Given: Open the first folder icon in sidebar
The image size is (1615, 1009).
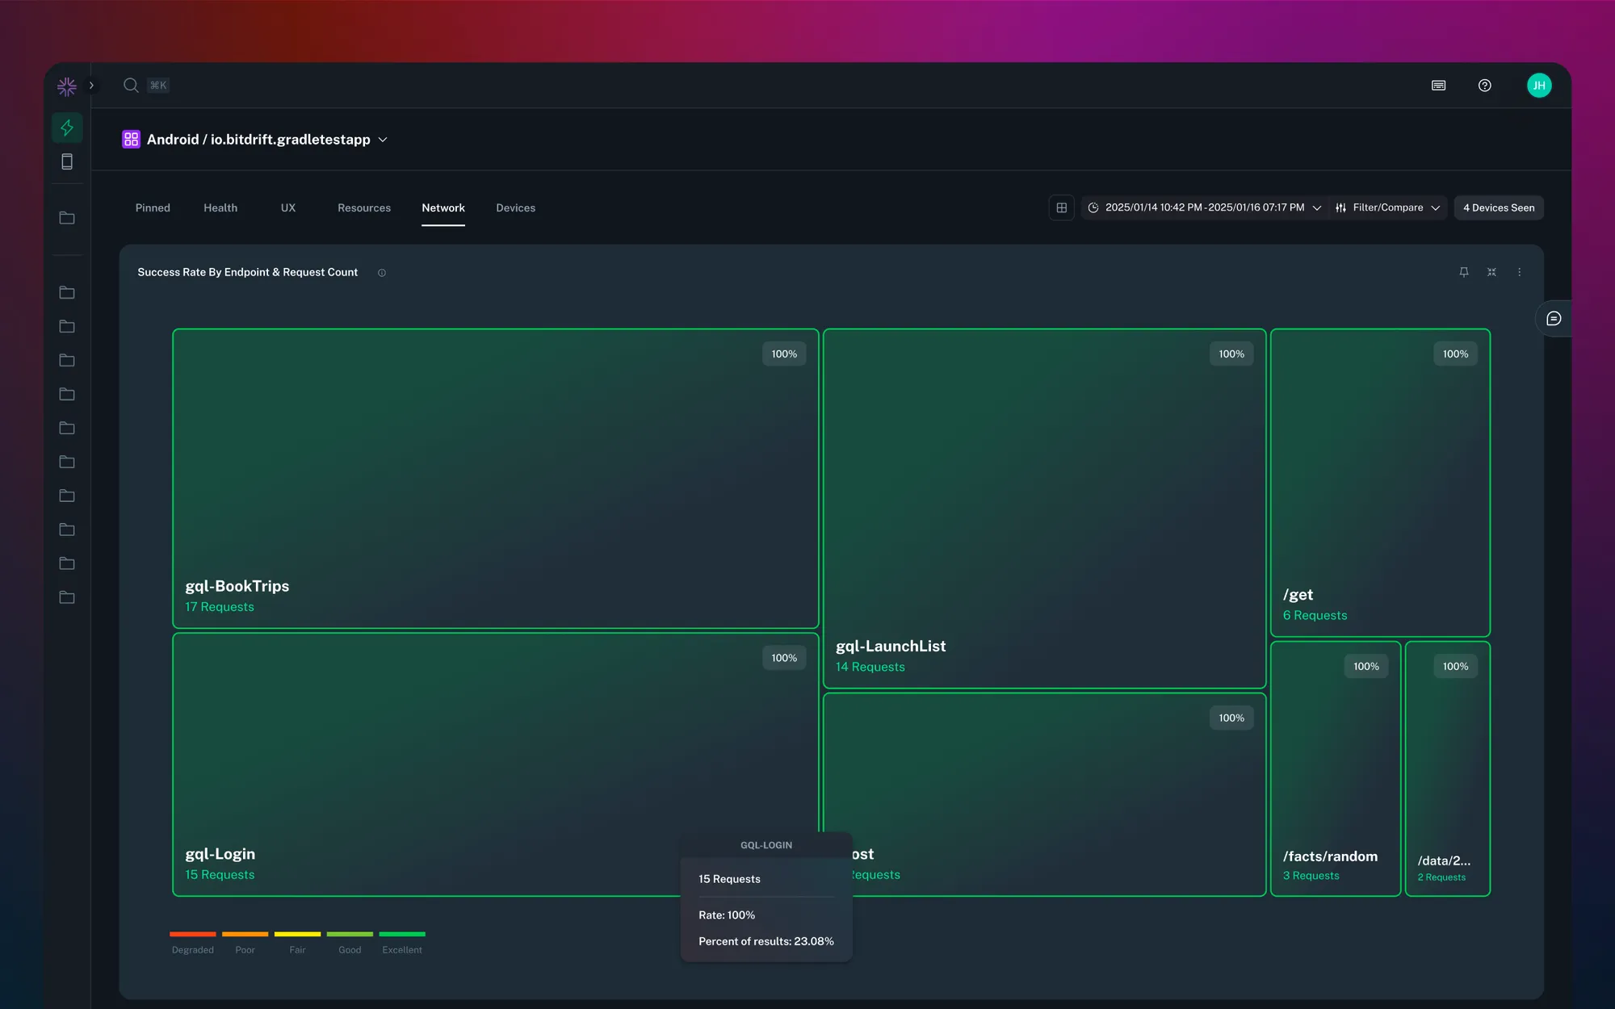Looking at the screenshot, I should click(67, 217).
